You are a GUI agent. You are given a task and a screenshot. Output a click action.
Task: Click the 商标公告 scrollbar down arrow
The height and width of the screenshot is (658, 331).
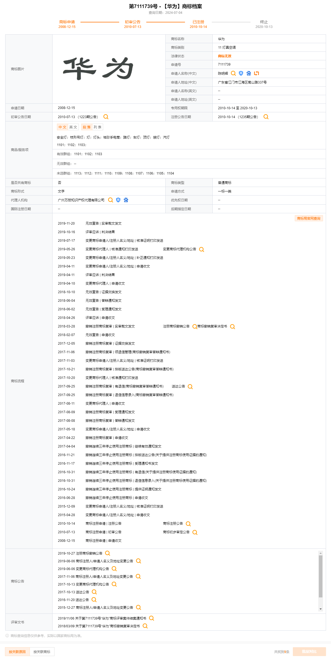tap(320, 609)
